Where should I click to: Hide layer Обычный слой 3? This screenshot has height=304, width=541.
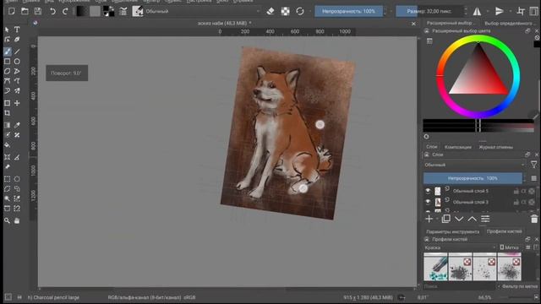428,202
